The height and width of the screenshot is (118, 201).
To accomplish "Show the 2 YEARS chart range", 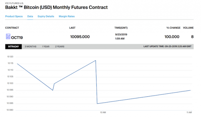I will pyautogui.click(x=60, y=47).
